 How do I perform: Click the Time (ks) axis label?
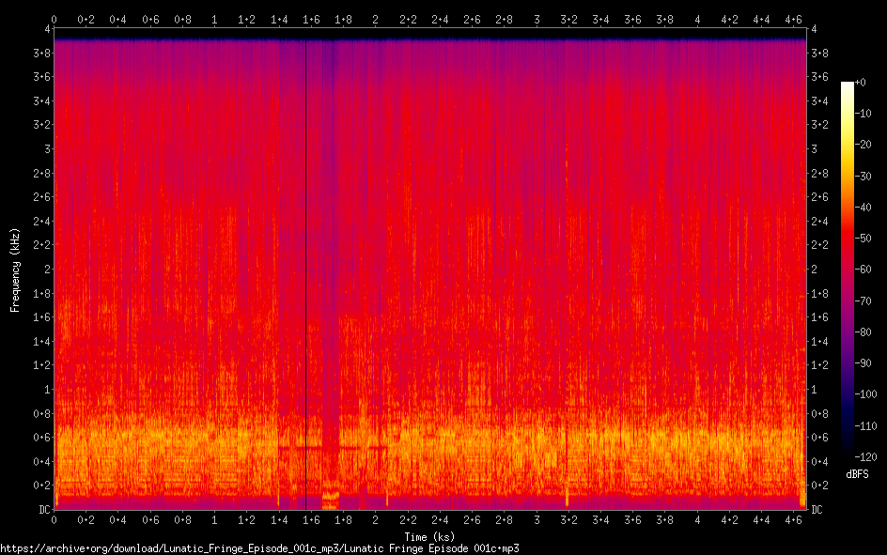(429, 535)
